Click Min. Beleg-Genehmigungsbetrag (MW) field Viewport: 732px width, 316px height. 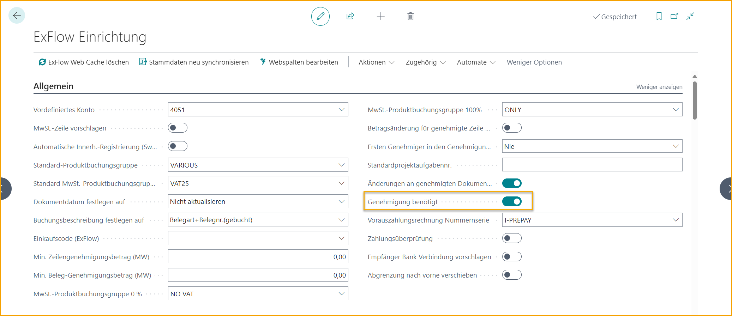pyautogui.click(x=258, y=275)
